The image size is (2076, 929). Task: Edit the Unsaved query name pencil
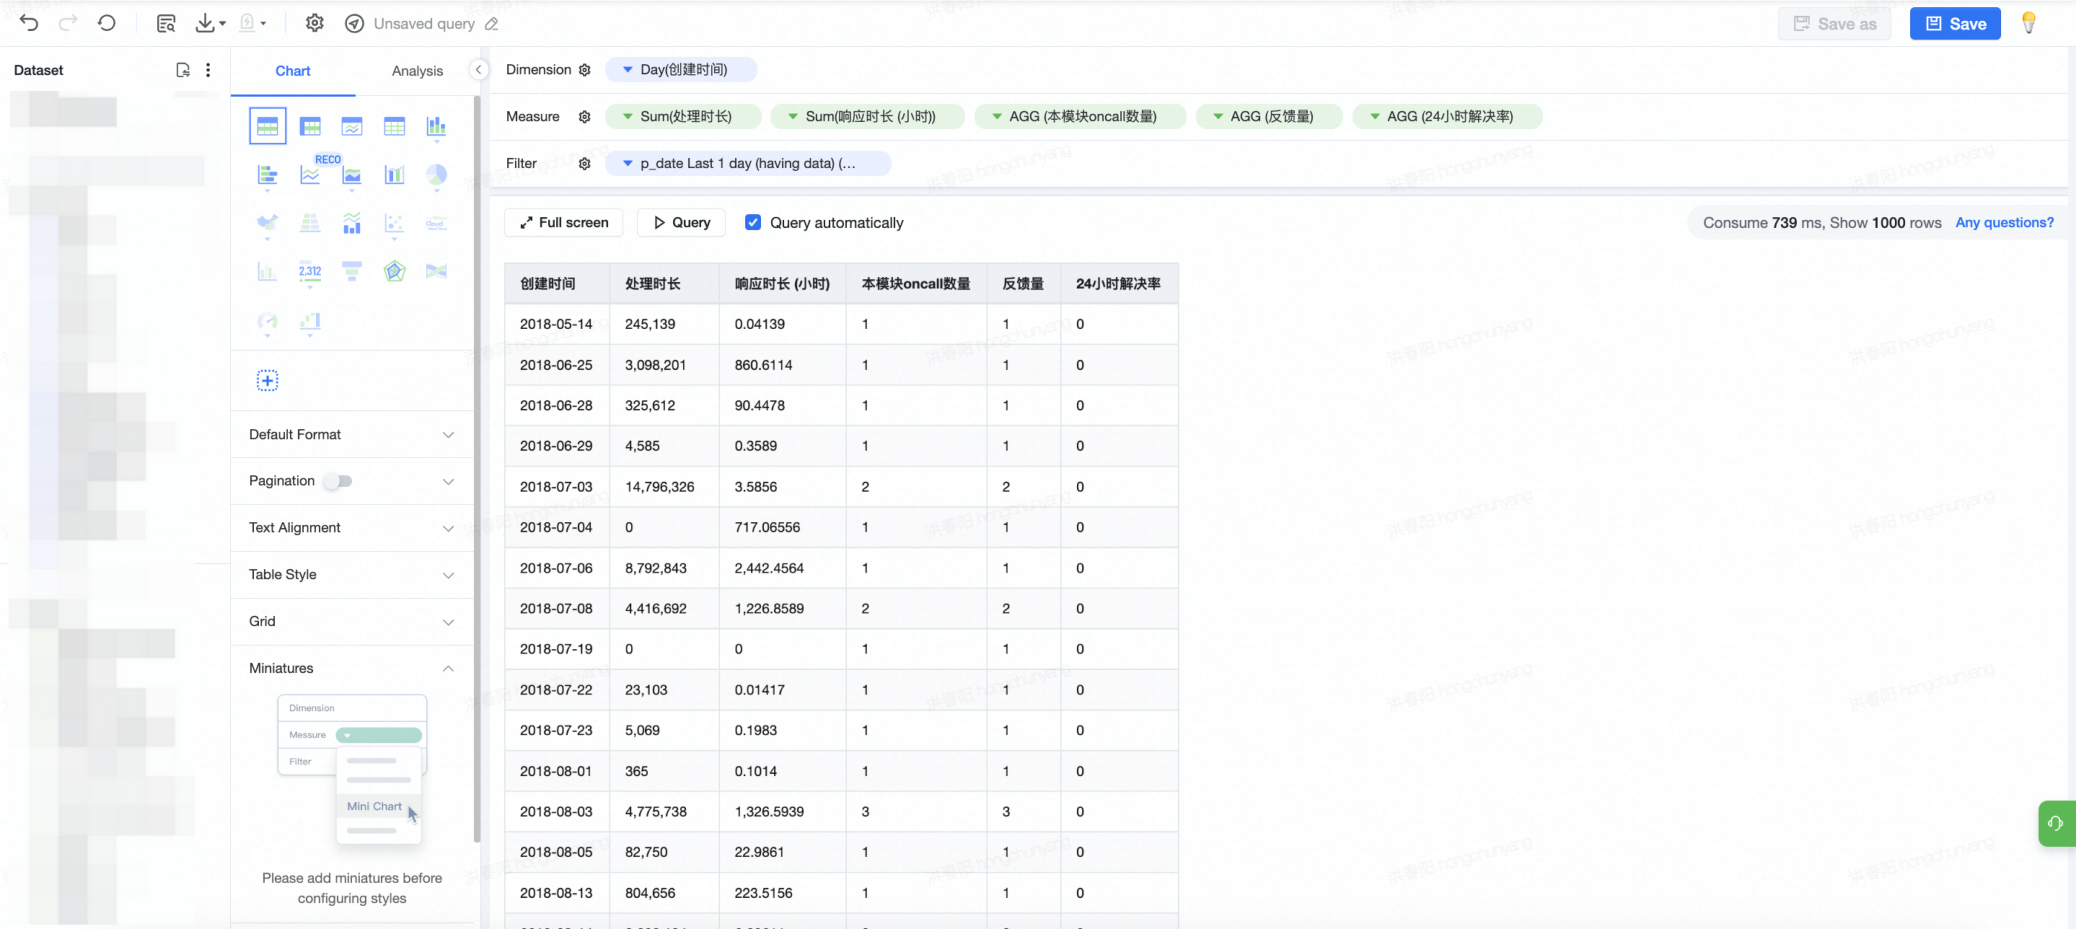click(x=492, y=24)
